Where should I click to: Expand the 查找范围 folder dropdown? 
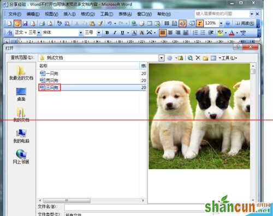click(161, 58)
